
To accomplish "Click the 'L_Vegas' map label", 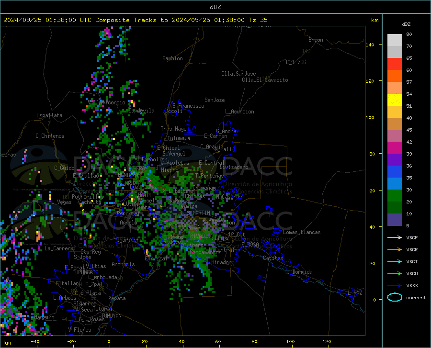I will [61, 202].
